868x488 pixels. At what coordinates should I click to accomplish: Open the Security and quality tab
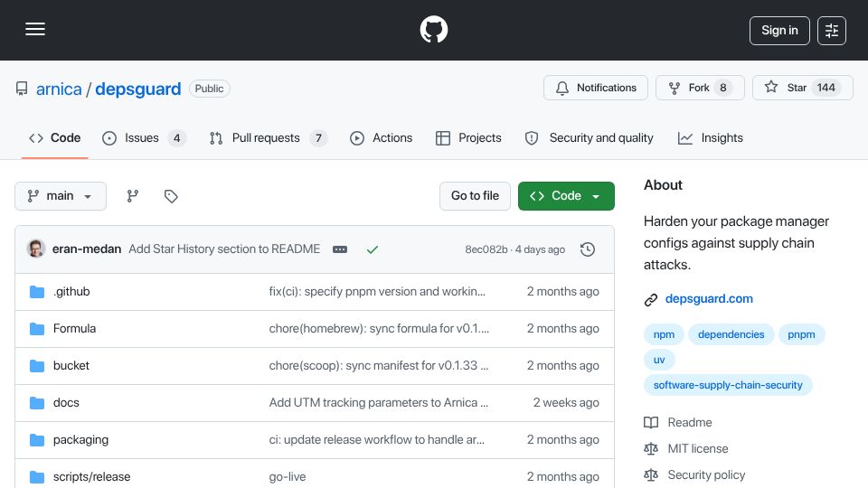589,137
